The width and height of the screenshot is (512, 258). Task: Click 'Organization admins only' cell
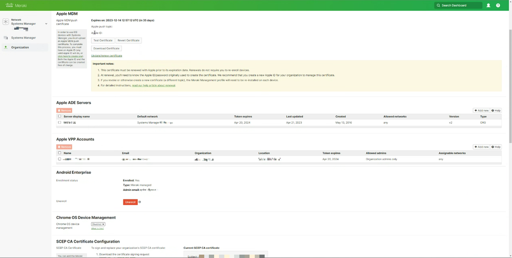click(381, 159)
